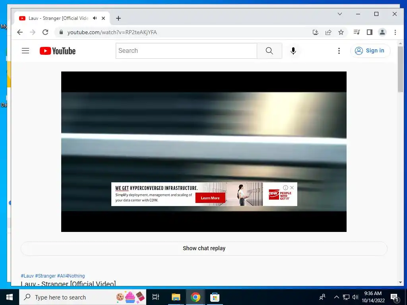Screen dimensions: 407x305
Task: Open the #Lauv hashtag link
Action: pos(27,276)
